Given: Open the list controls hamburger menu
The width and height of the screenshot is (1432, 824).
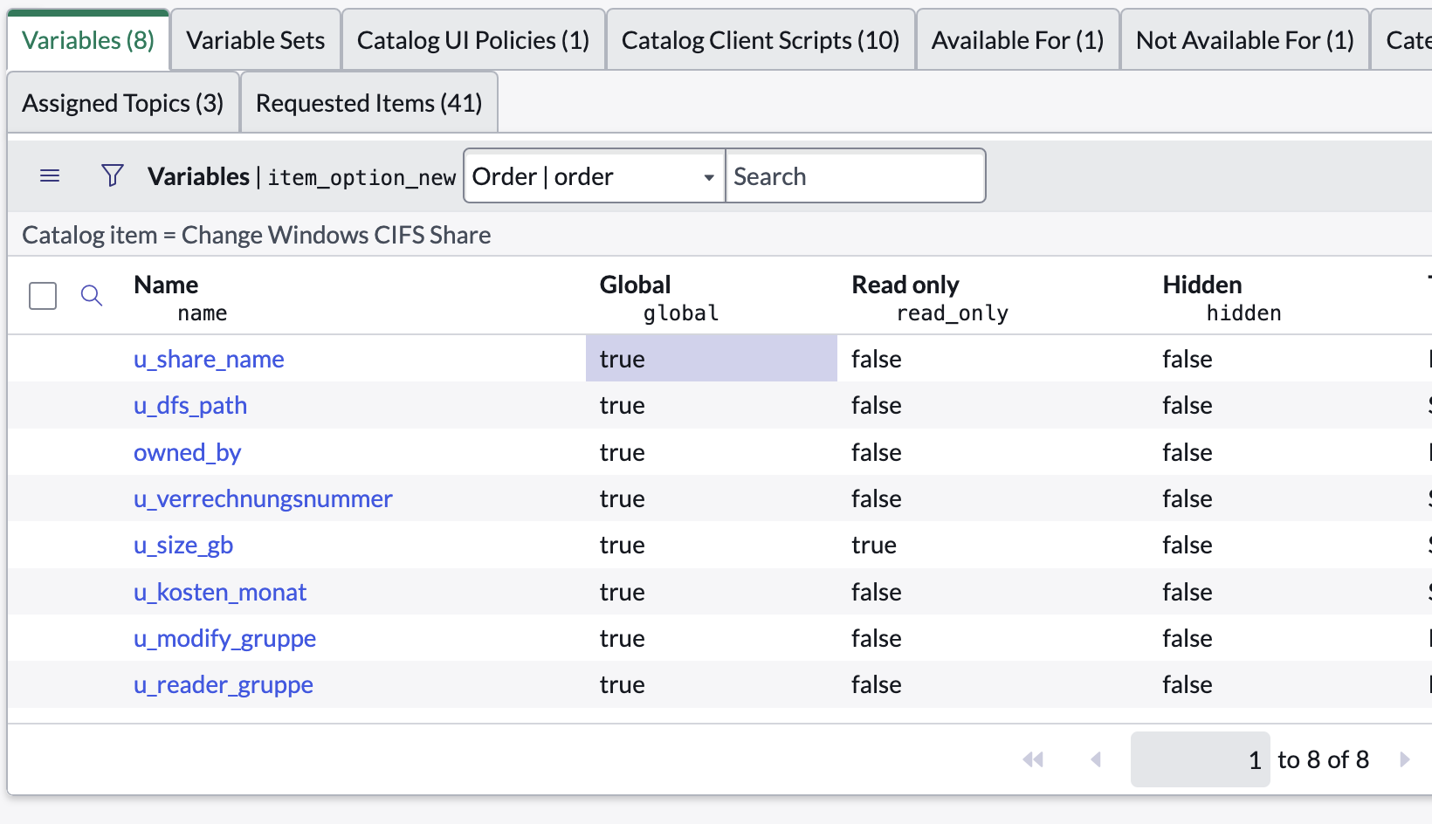Looking at the screenshot, I should pyautogui.click(x=50, y=175).
